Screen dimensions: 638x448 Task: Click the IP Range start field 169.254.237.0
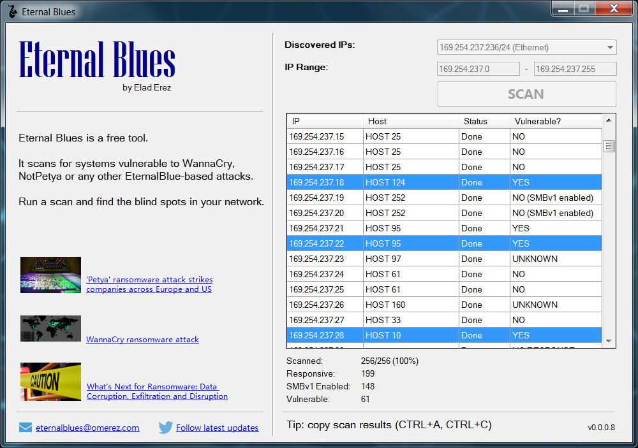(x=478, y=69)
